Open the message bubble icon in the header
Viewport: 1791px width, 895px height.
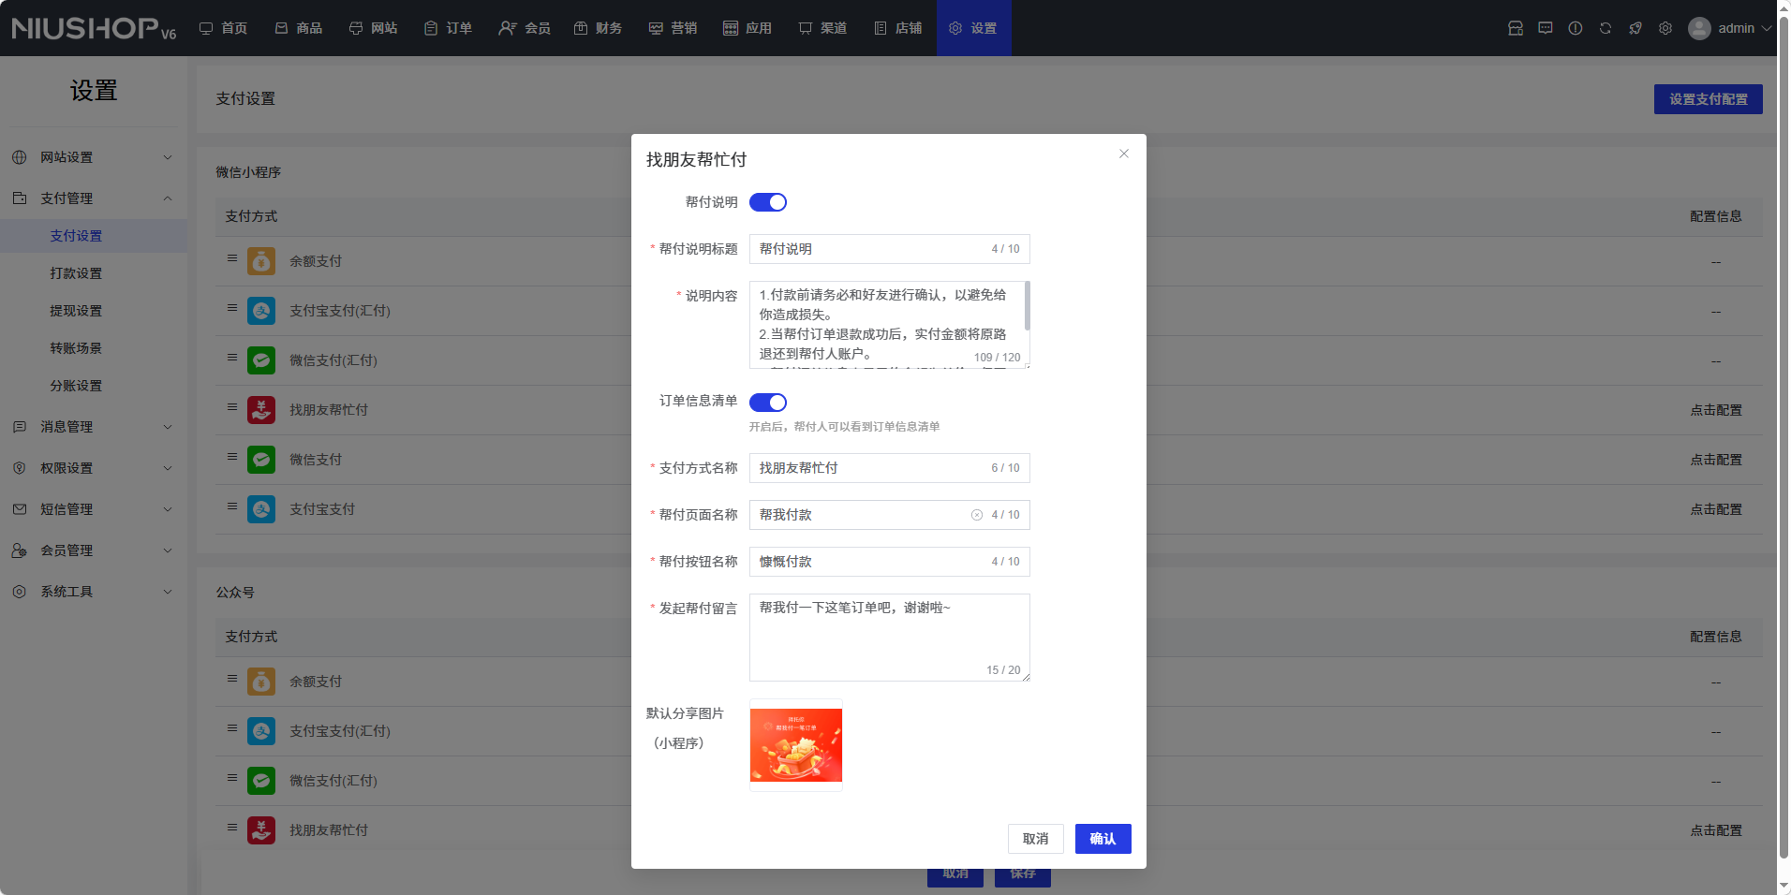[x=1546, y=28]
